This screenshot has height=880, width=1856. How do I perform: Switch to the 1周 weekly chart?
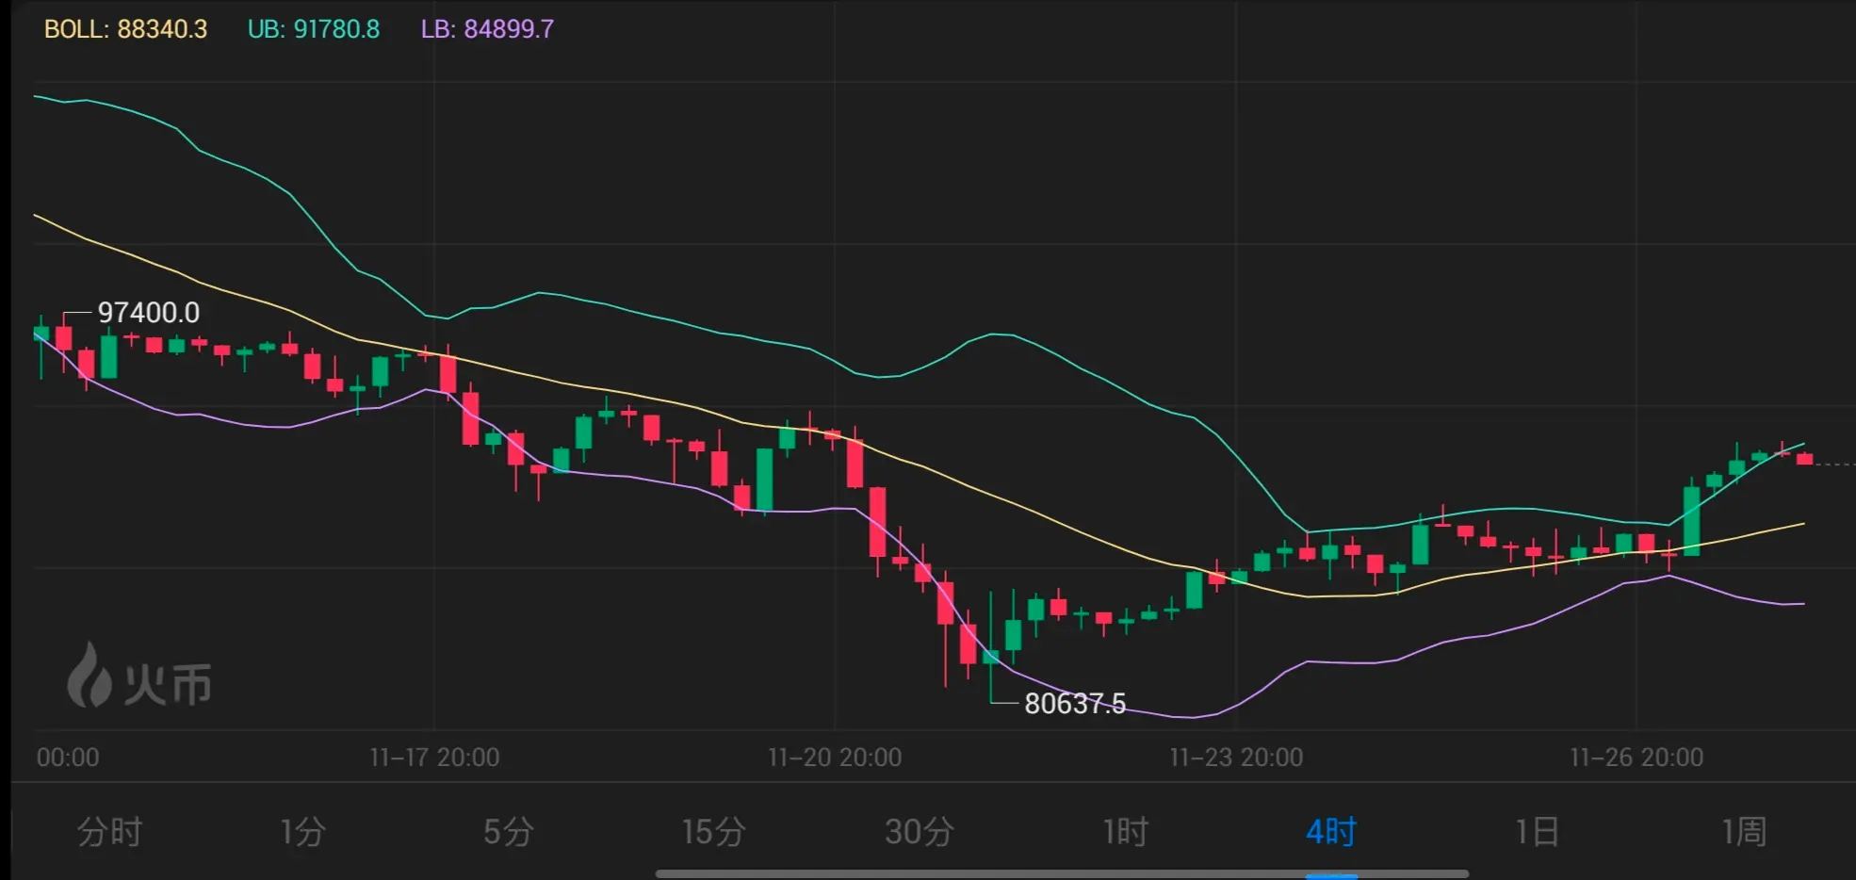pos(1744,832)
